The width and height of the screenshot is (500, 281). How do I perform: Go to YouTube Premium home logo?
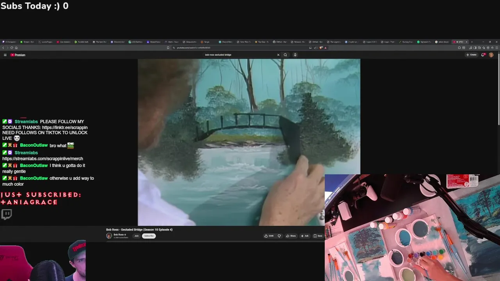18,55
